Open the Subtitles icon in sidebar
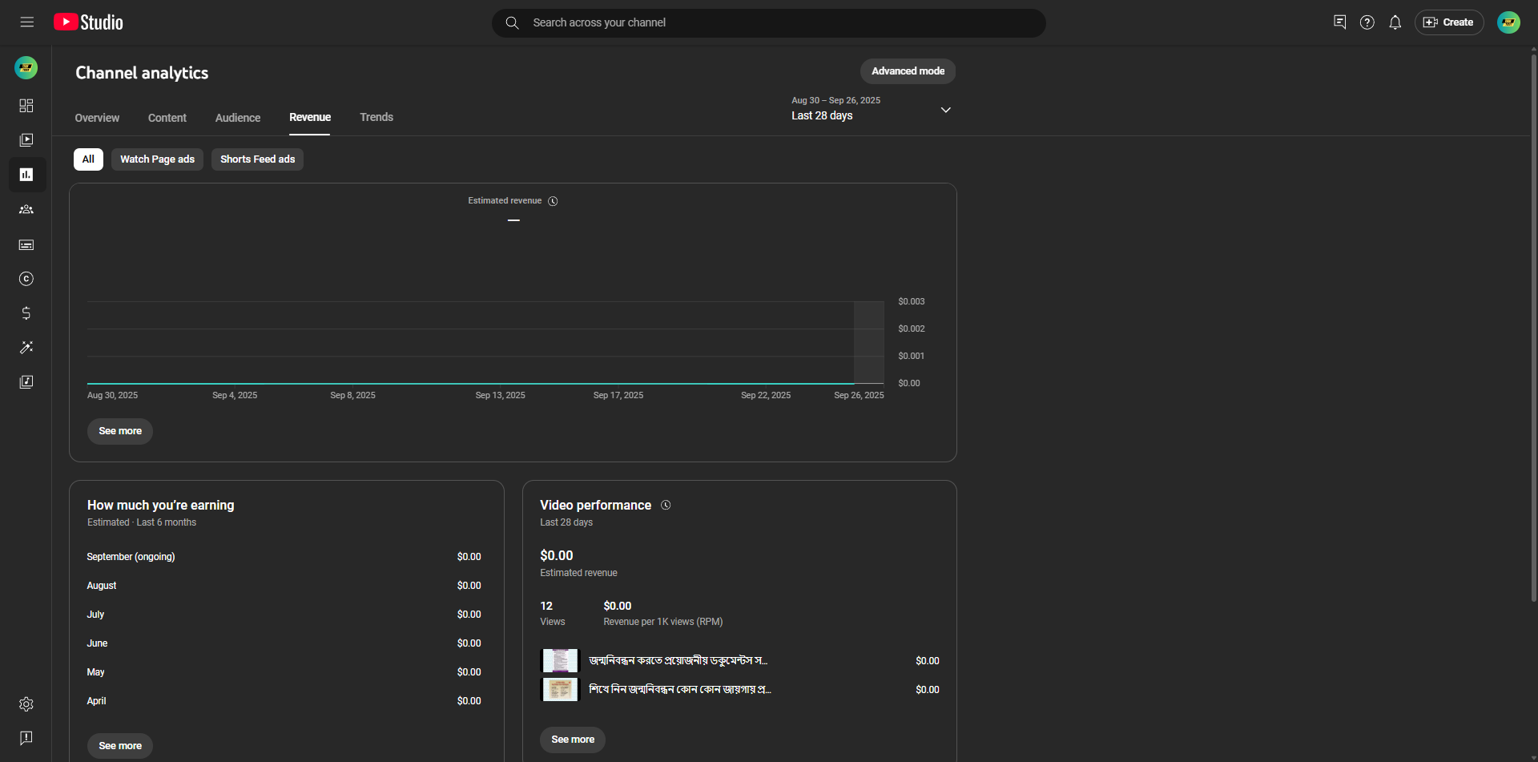 26,244
